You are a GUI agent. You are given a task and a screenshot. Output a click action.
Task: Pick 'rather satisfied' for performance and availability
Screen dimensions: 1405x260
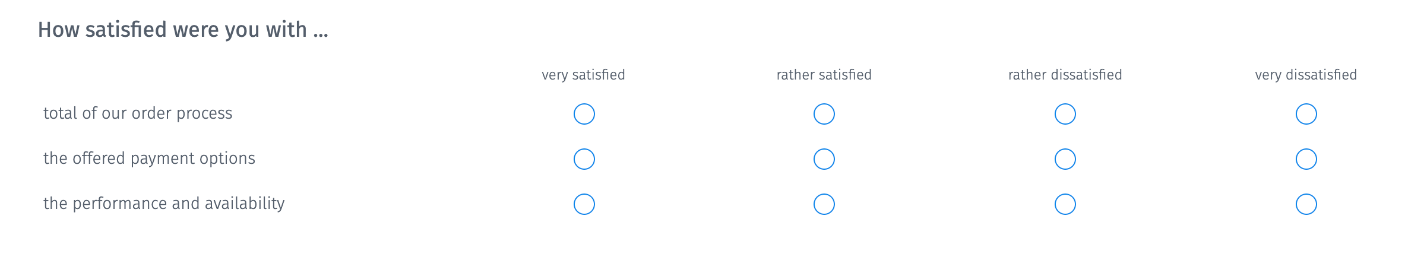(x=824, y=204)
